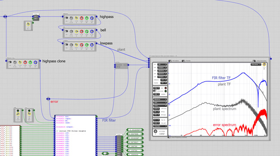Open the Time Base dropdown

[x=160, y=126]
